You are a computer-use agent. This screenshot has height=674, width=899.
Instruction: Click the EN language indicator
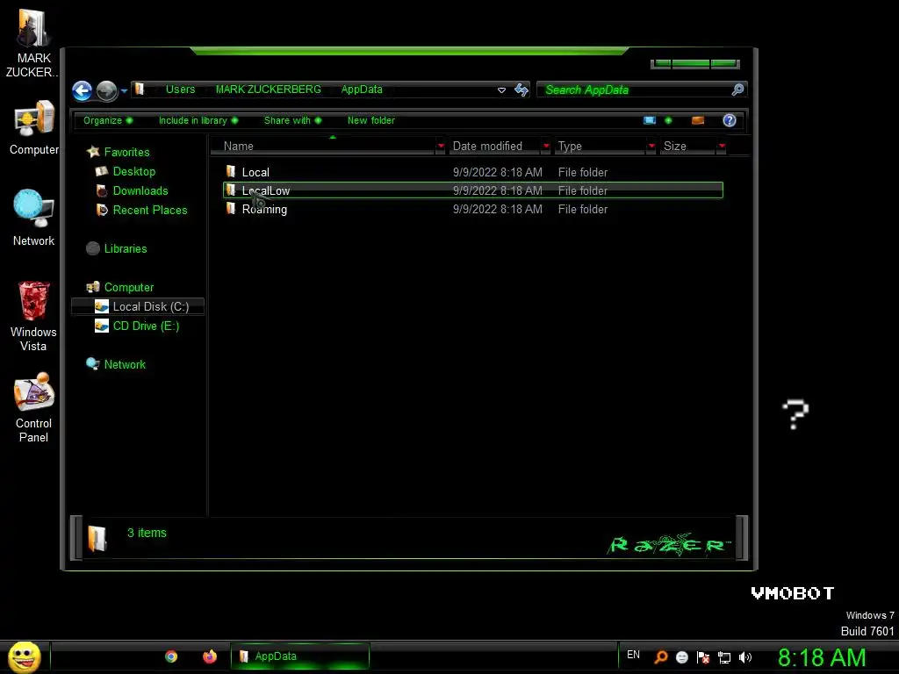(x=633, y=655)
